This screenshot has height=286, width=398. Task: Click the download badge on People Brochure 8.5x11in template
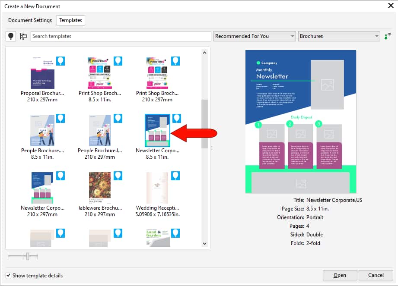point(60,118)
